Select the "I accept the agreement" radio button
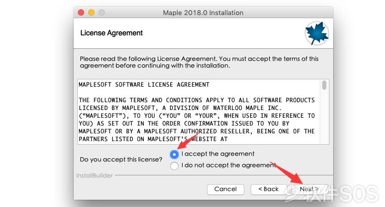This screenshot has height=207, width=385. 174,155
